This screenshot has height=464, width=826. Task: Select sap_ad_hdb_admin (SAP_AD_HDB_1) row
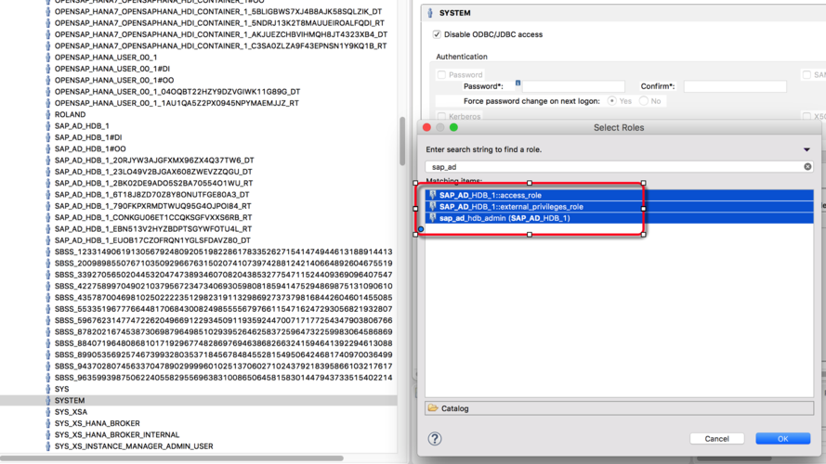(x=619, y=218)
